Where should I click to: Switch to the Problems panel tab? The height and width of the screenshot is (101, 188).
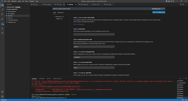click(42, 79)
